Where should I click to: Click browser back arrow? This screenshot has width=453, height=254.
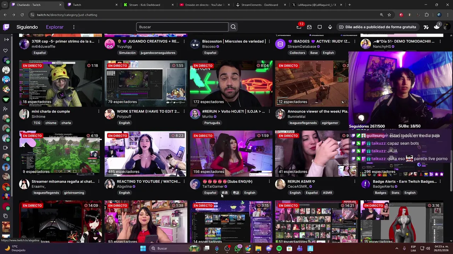click(x=5, y=15)
